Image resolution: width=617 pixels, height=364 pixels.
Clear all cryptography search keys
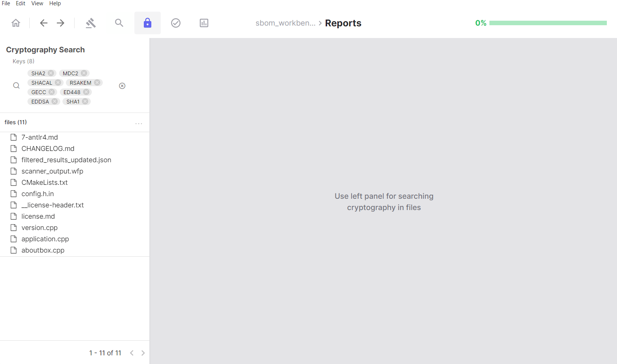click(122, 86)
